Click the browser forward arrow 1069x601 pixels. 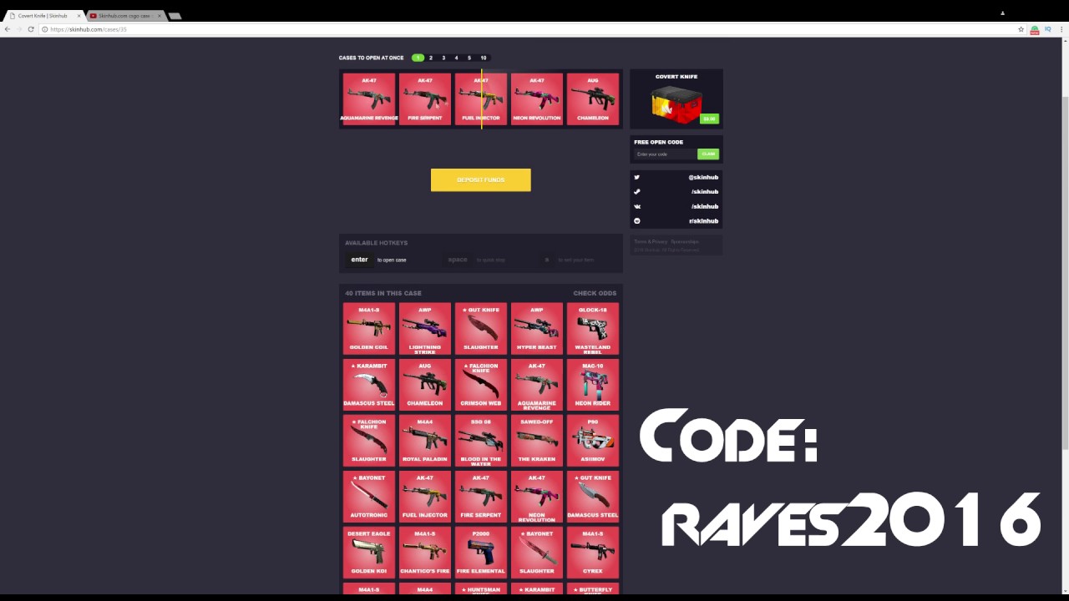19,29
